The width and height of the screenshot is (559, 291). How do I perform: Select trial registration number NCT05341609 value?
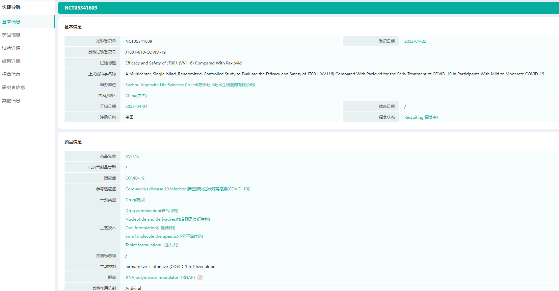pos(139,41)
